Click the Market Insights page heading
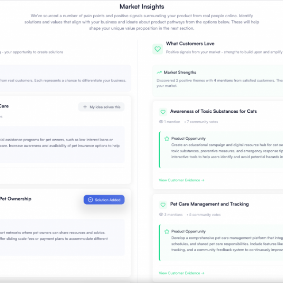Image resolution: width=283 pixels, height=283 pixels. pyautogui.click(x=142, y=7)
